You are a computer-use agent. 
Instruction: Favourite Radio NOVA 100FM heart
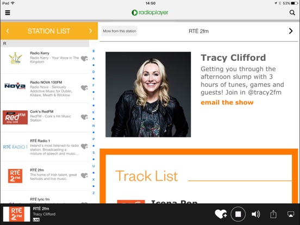pyautogui.click(x=84, y=87)
